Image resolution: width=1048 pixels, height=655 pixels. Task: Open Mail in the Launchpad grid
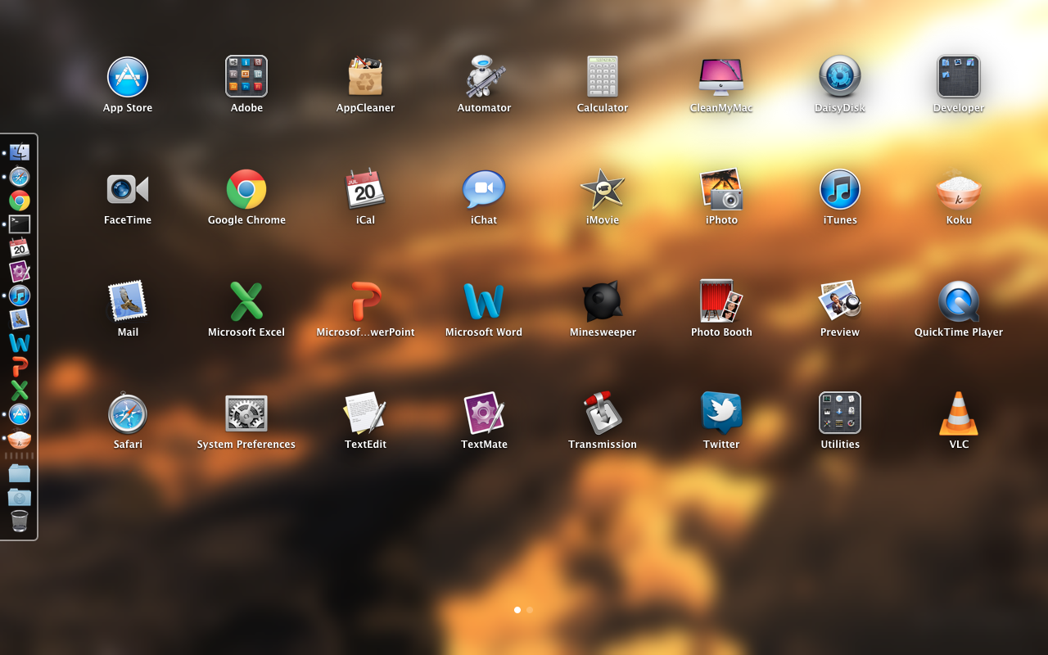pyautogui.click(x=128, y=301)
